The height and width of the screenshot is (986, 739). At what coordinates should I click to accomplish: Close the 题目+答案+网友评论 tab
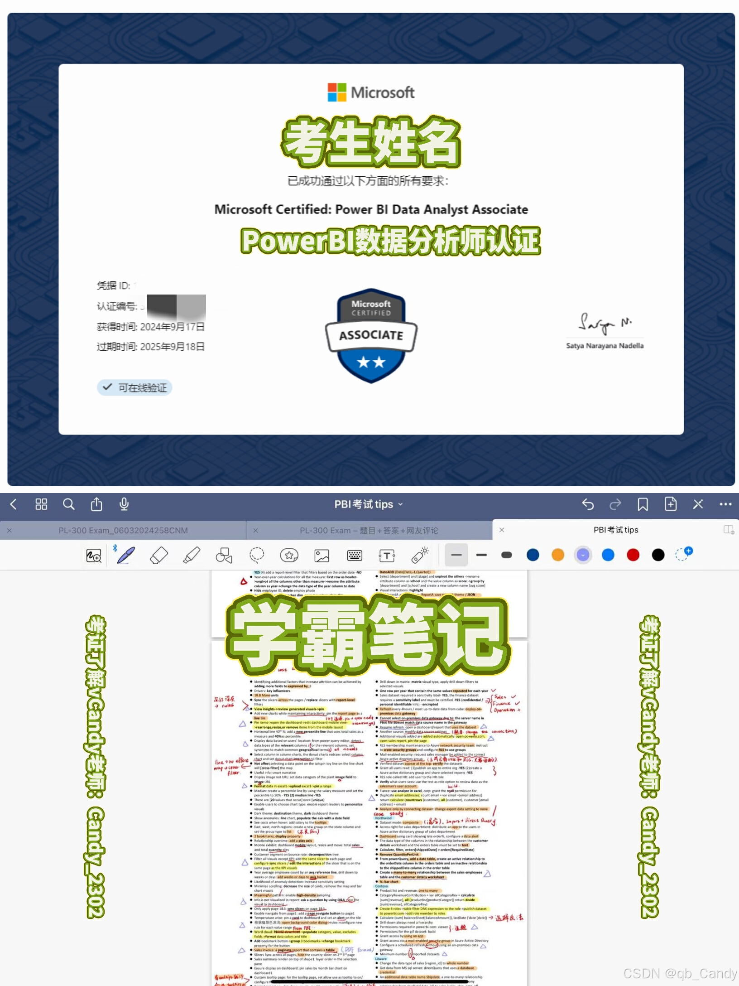[x=256, y=530]
